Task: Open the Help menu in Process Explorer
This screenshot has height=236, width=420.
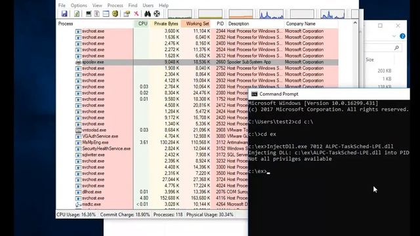Action: pyautogui.click(x=163, y=5)
